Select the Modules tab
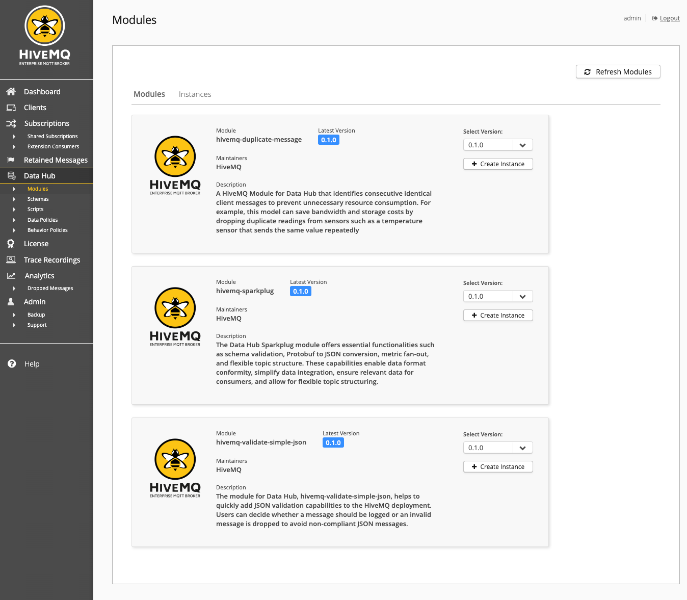This screenshot has width=687, height=600. tap(149, 94)
